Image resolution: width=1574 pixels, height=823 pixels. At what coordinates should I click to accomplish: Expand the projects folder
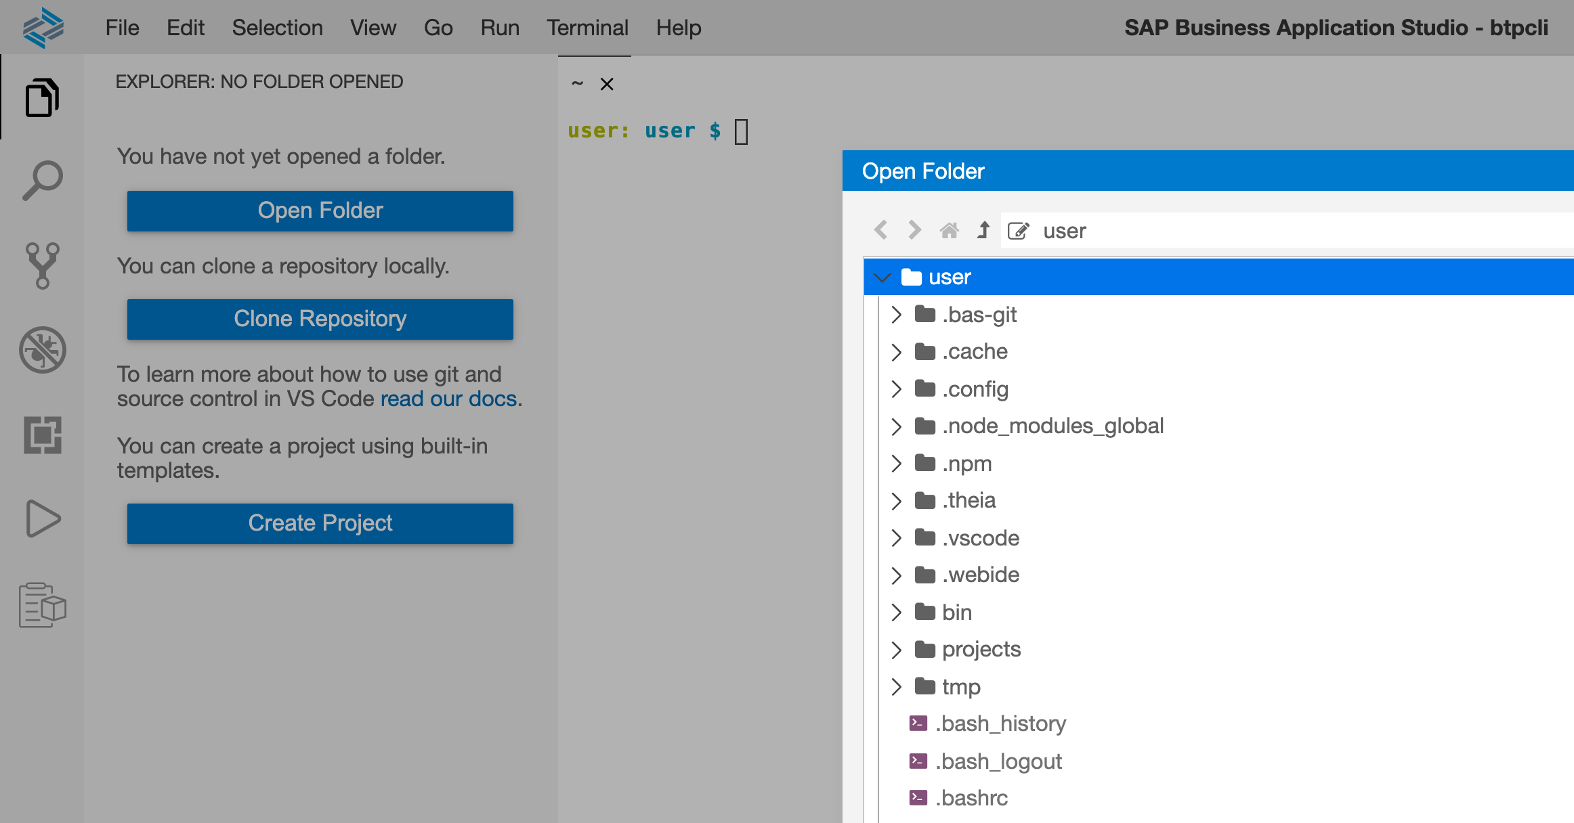point(897,650)
